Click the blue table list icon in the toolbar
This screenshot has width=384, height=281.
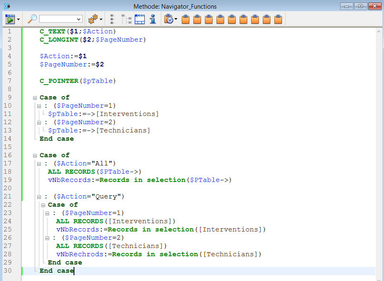140,19
